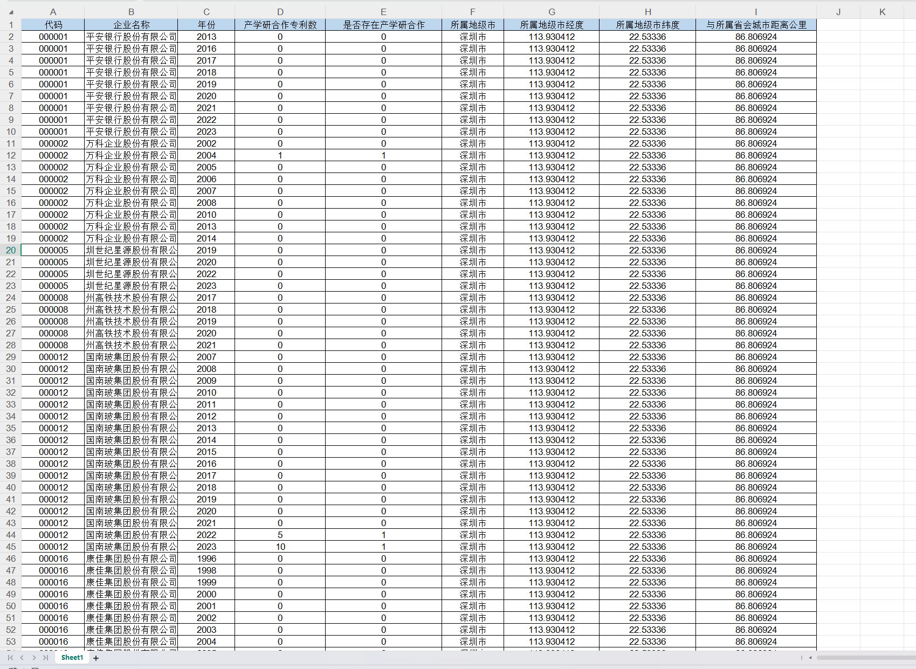The width and height of the screenshot is (916, 669).
Task: Select column C header
Action: (206, 12)
